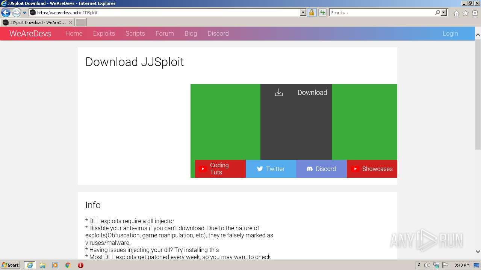Close the JJSploit Download tab
The image size is (481, 270).
pos(71,22)
